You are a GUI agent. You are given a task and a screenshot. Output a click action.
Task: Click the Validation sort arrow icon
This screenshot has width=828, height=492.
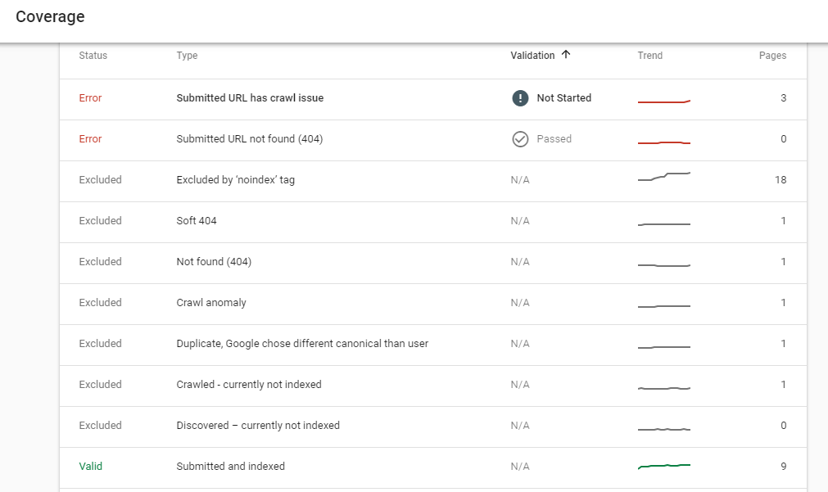(566, 56)
